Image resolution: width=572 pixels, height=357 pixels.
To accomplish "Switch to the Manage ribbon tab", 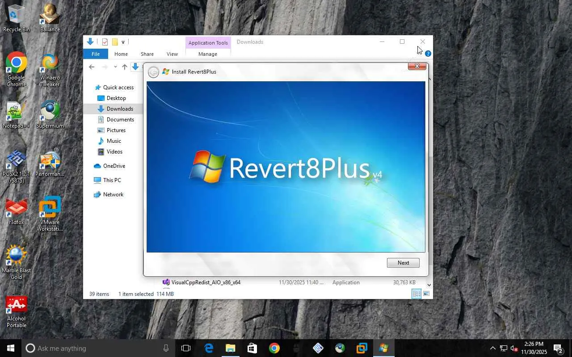I will pyautogui.click(x=208, y=54).
